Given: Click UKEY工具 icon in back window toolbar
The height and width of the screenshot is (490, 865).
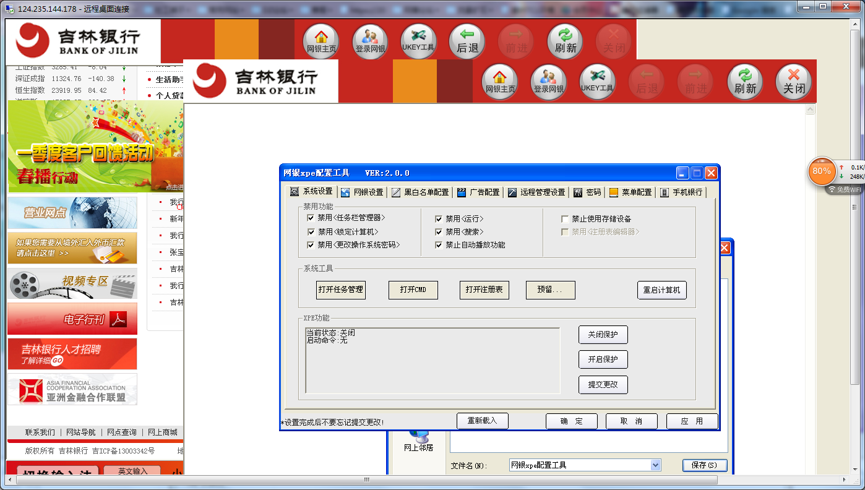Looking at the screenshot, I should 419,41.
